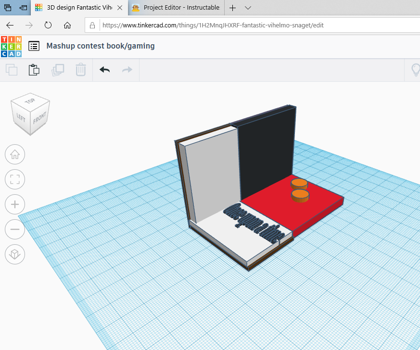Viewport: 420px width, 350px height.
Task: Rename the Mashup contest book/gaming design
Action: coord(100,46)
